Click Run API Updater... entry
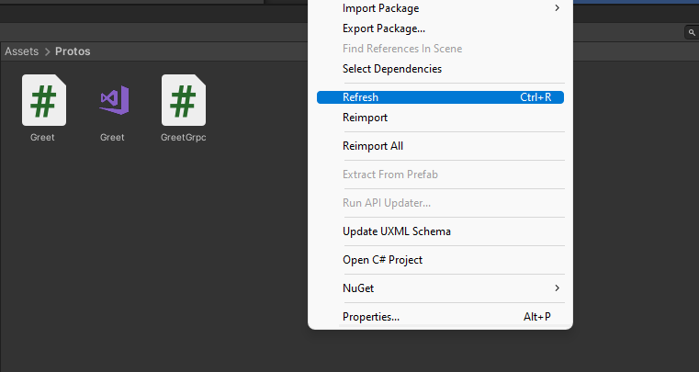The image size is (699, 372). [386, 203]
